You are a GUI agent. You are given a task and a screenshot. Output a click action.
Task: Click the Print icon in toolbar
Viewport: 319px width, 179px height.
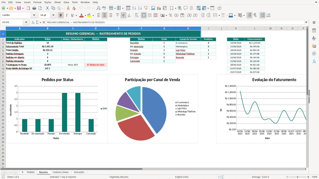pos(35,8)
